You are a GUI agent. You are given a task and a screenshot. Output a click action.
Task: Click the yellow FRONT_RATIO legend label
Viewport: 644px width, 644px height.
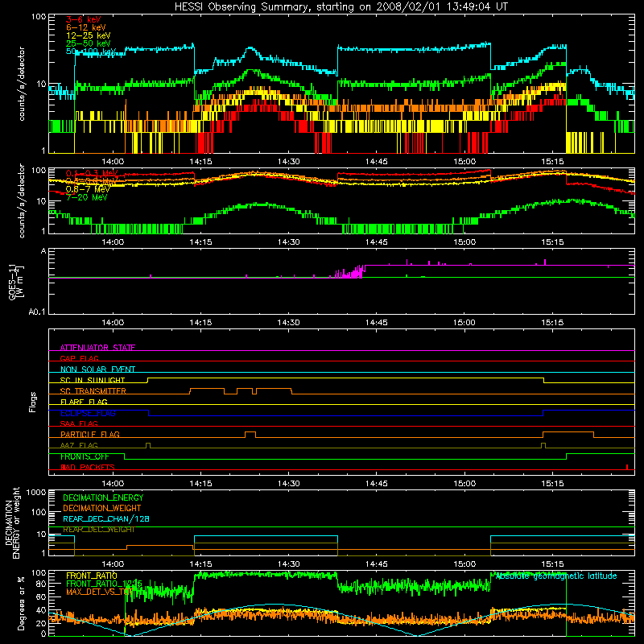click(92, 576)
